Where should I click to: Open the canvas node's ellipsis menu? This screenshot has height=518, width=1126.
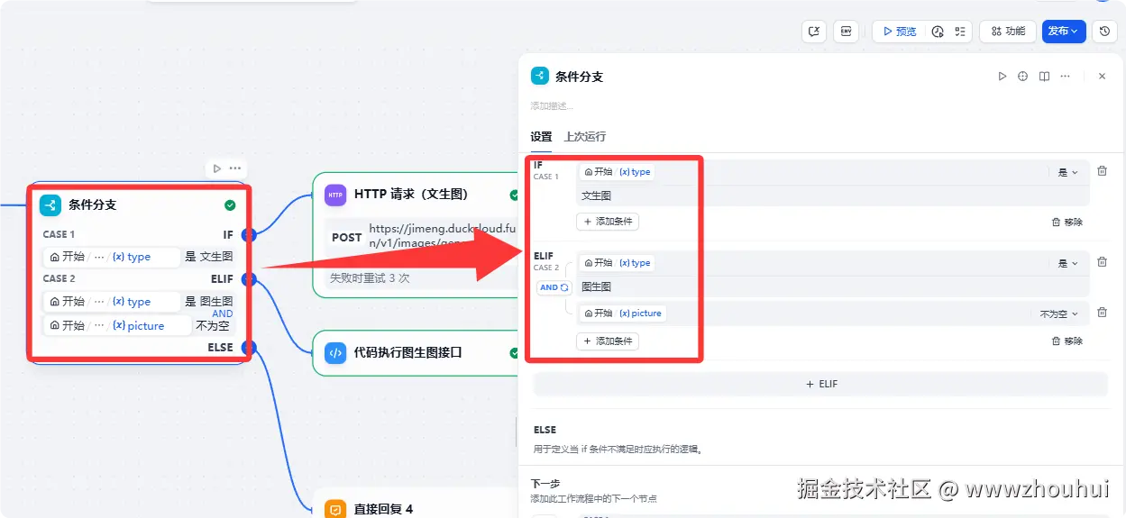tap(235, 168)
